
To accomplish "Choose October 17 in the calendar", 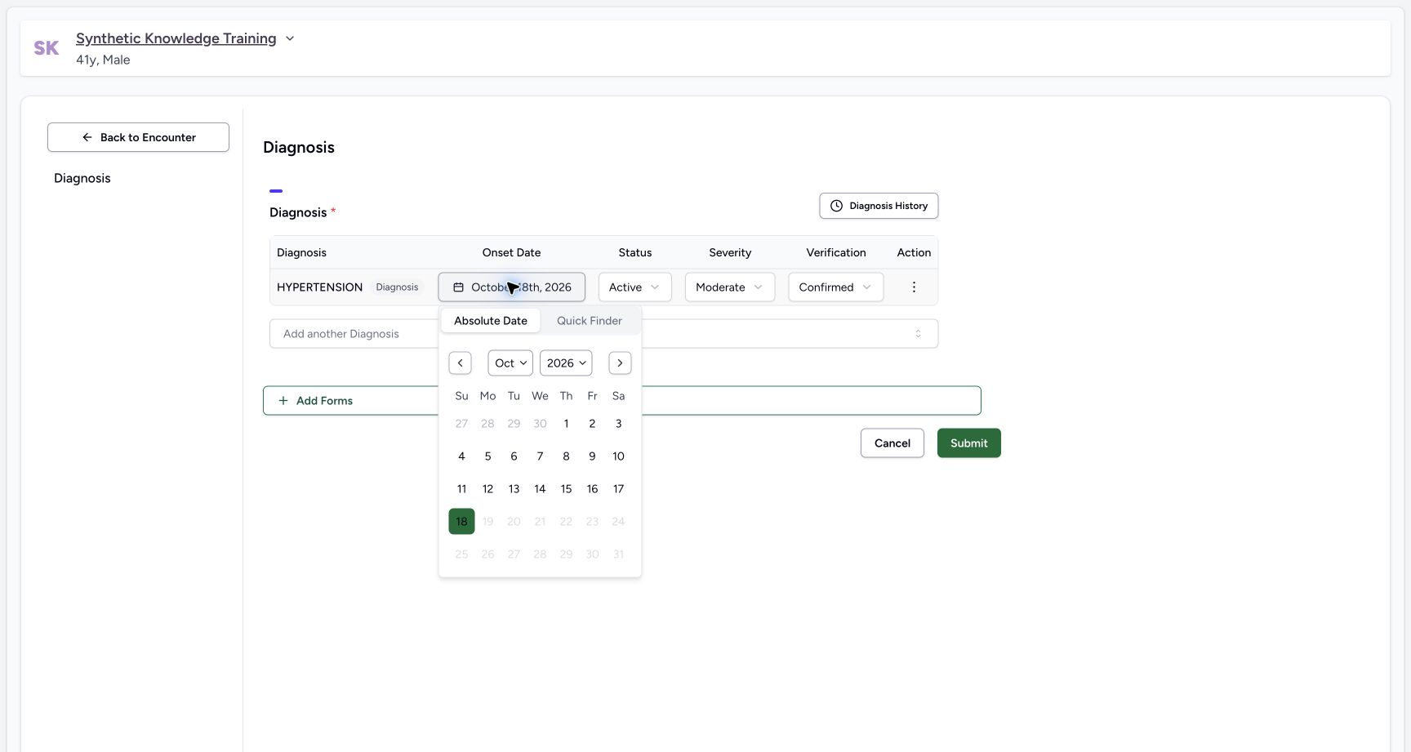I will 618,489.
